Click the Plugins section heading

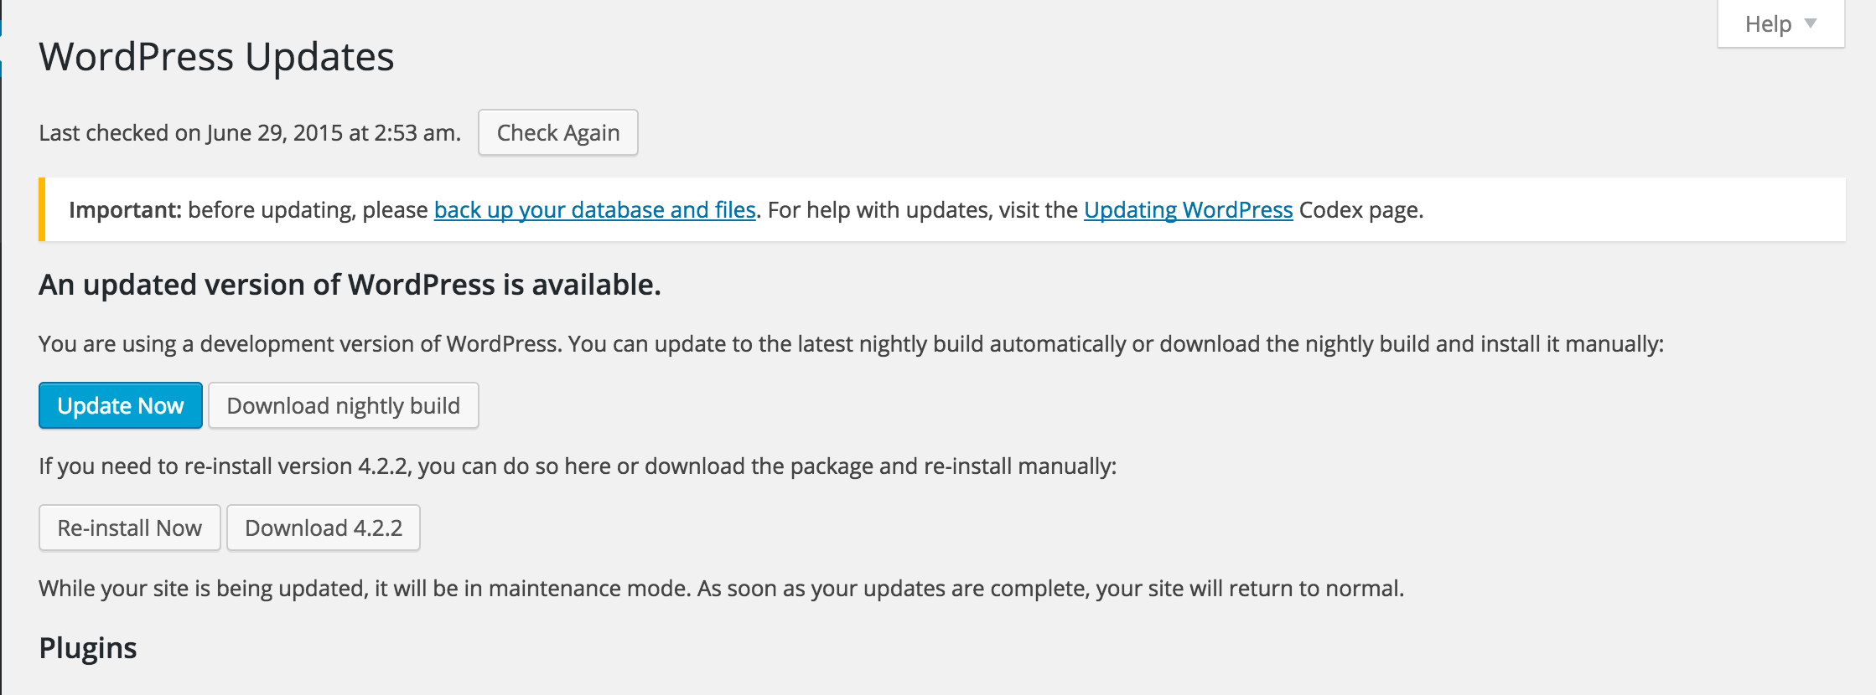point(88,648)
